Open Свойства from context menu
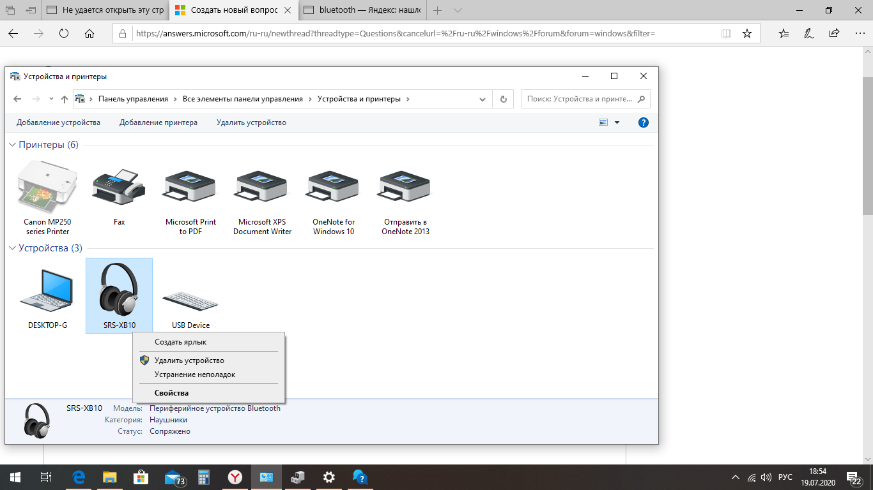This screenshot has height=490, width=873. [x=208, y=393]
